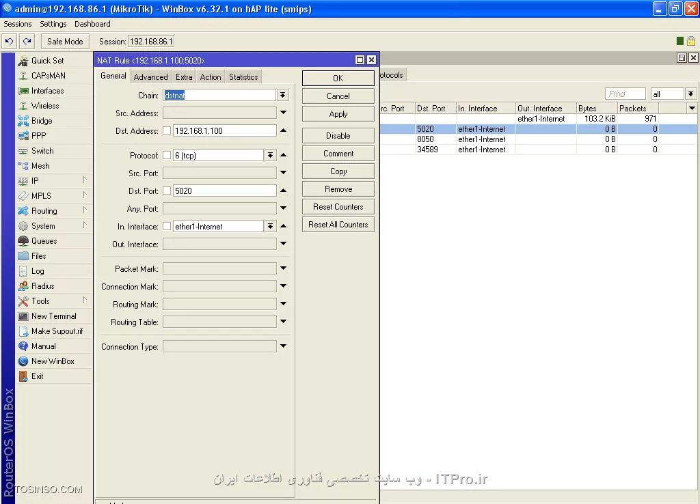Open the Wireless sidebar icon
Viewport: 700px width, 504px height.
point(23,106)
